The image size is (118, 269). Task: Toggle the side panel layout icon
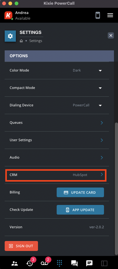(104, 263)
